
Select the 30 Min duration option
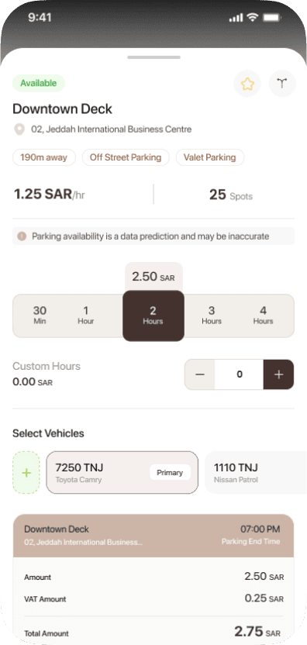40,315
